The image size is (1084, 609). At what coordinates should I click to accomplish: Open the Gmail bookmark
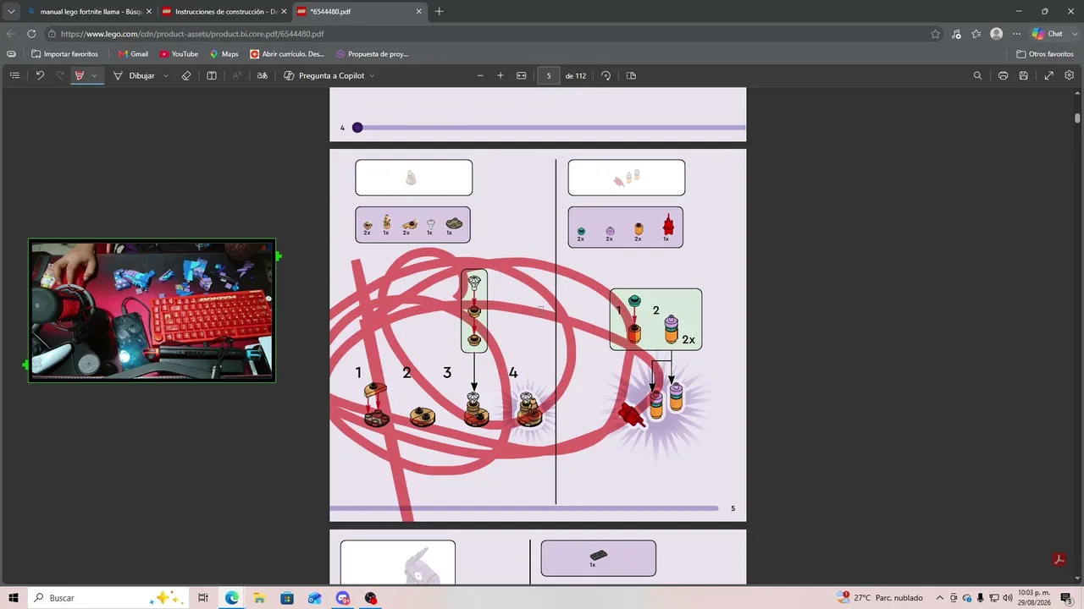click(133, 54)
